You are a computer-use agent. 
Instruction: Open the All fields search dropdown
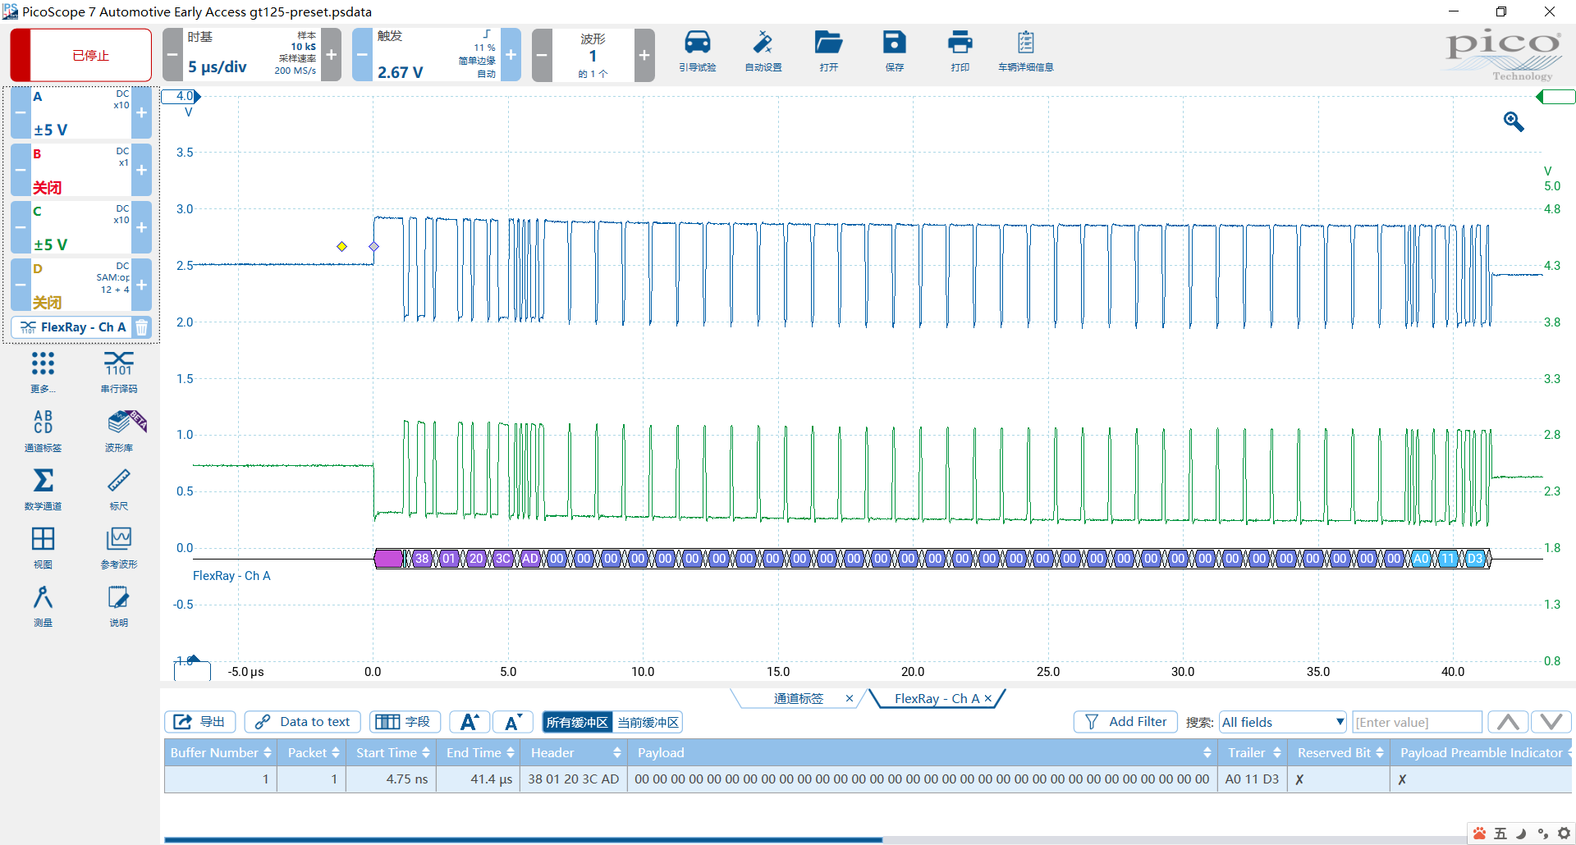click(1283, 722)
